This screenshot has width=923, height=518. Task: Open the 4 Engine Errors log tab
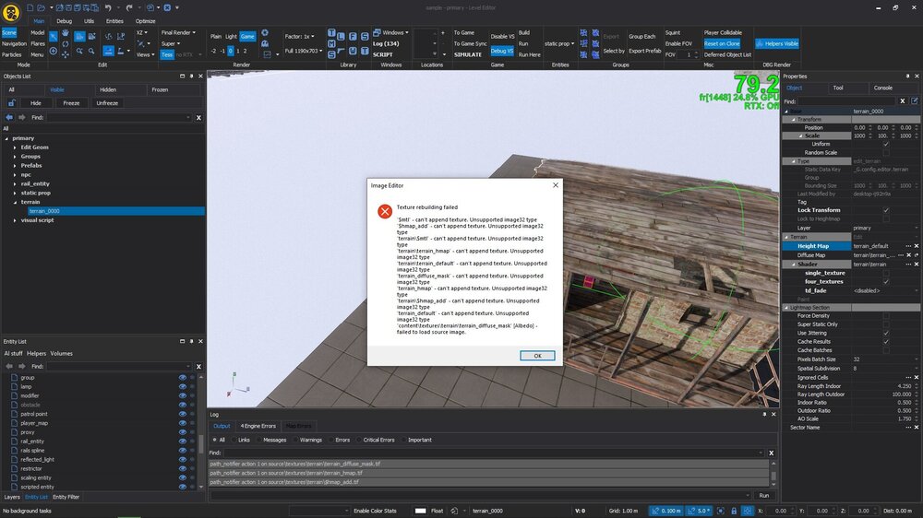258,426
